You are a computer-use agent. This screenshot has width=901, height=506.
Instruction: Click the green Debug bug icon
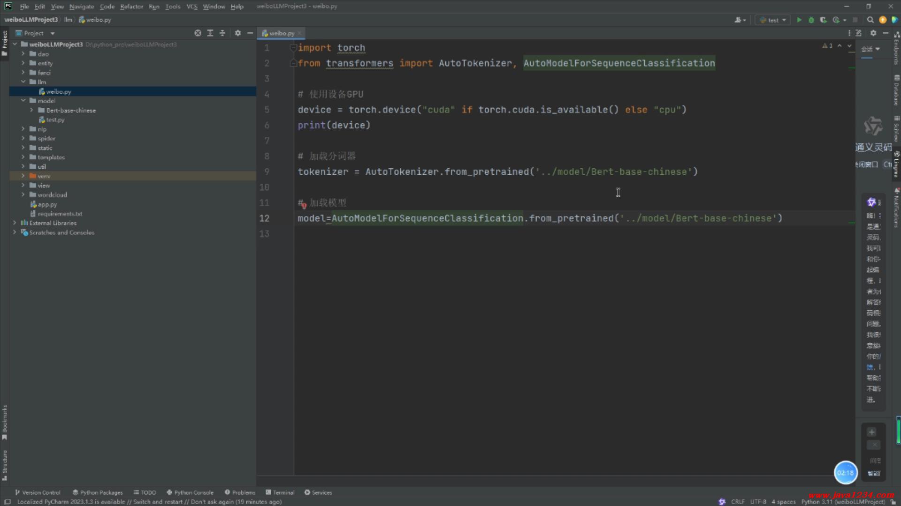tap(811, 20)
